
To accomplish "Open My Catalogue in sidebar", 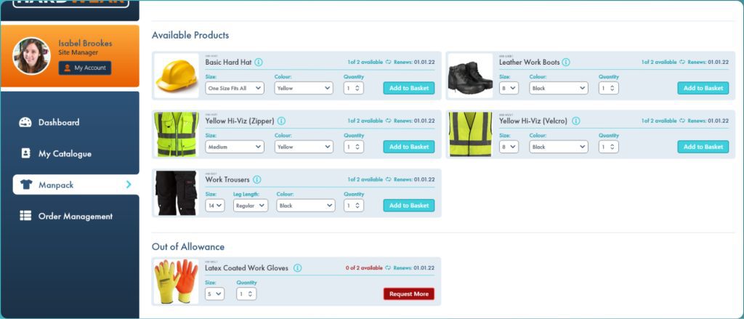I will (x=65, y=153).
